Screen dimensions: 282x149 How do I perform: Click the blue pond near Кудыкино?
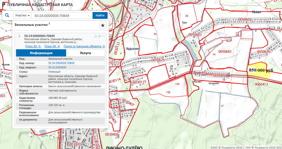[x=187, y=46]
